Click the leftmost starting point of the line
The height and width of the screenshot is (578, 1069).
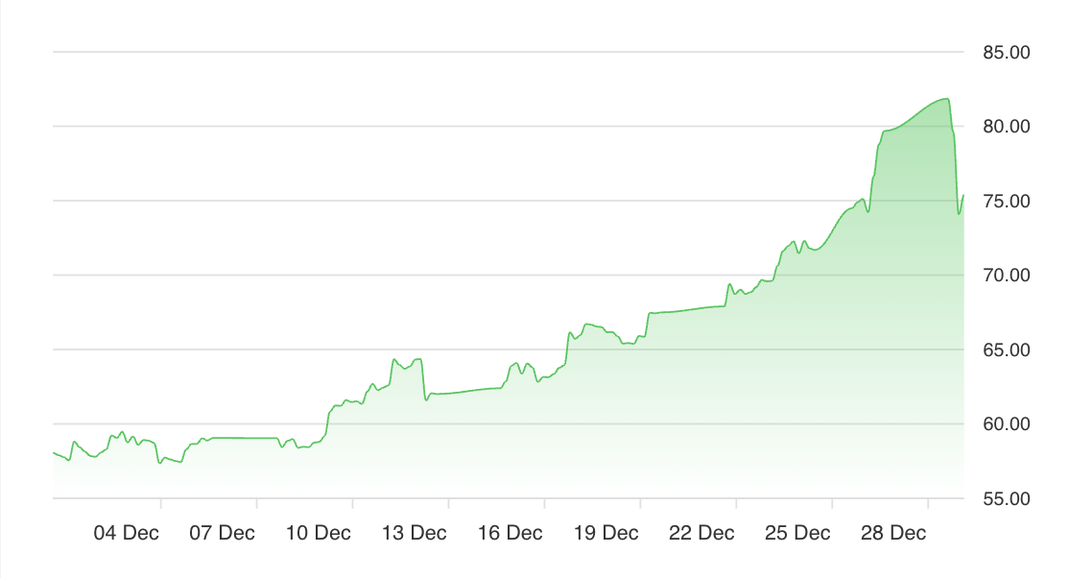pos(54,452)
